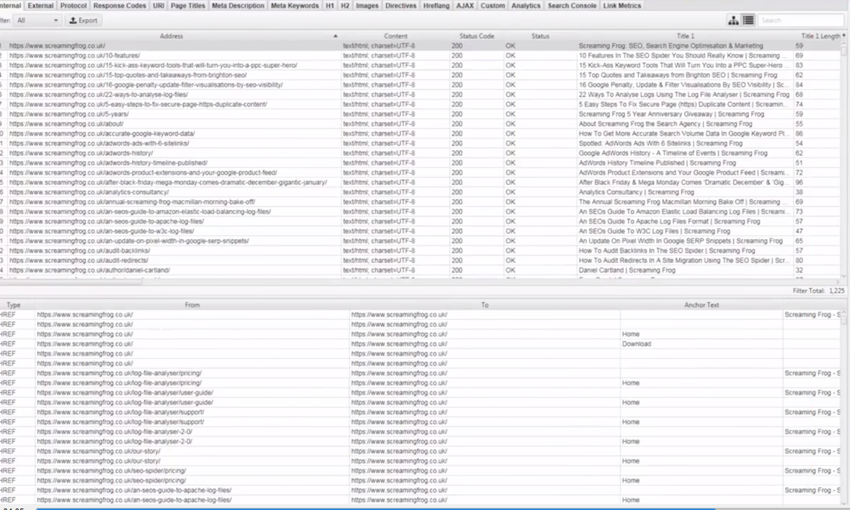
Task: Sort by the Title 1 column header
Action: pyautogui.click(x=685, y=36)
